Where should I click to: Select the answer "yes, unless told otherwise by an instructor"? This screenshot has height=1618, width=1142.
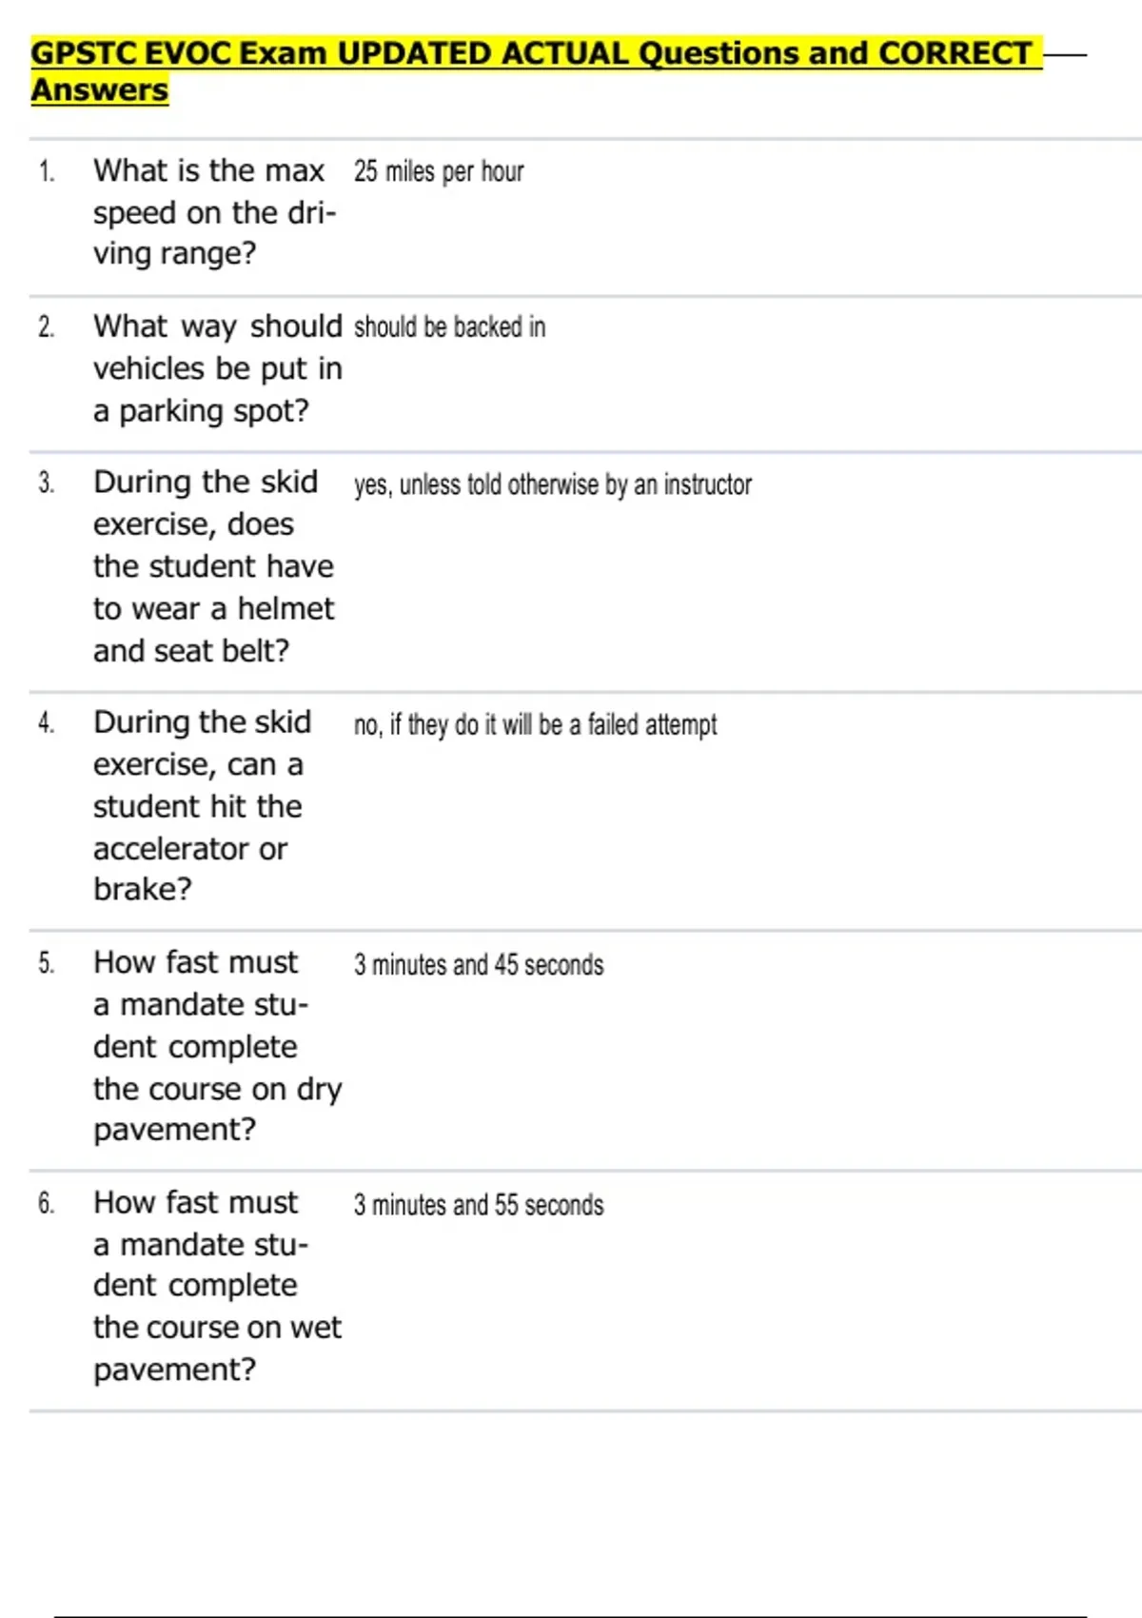pos(552,485)
